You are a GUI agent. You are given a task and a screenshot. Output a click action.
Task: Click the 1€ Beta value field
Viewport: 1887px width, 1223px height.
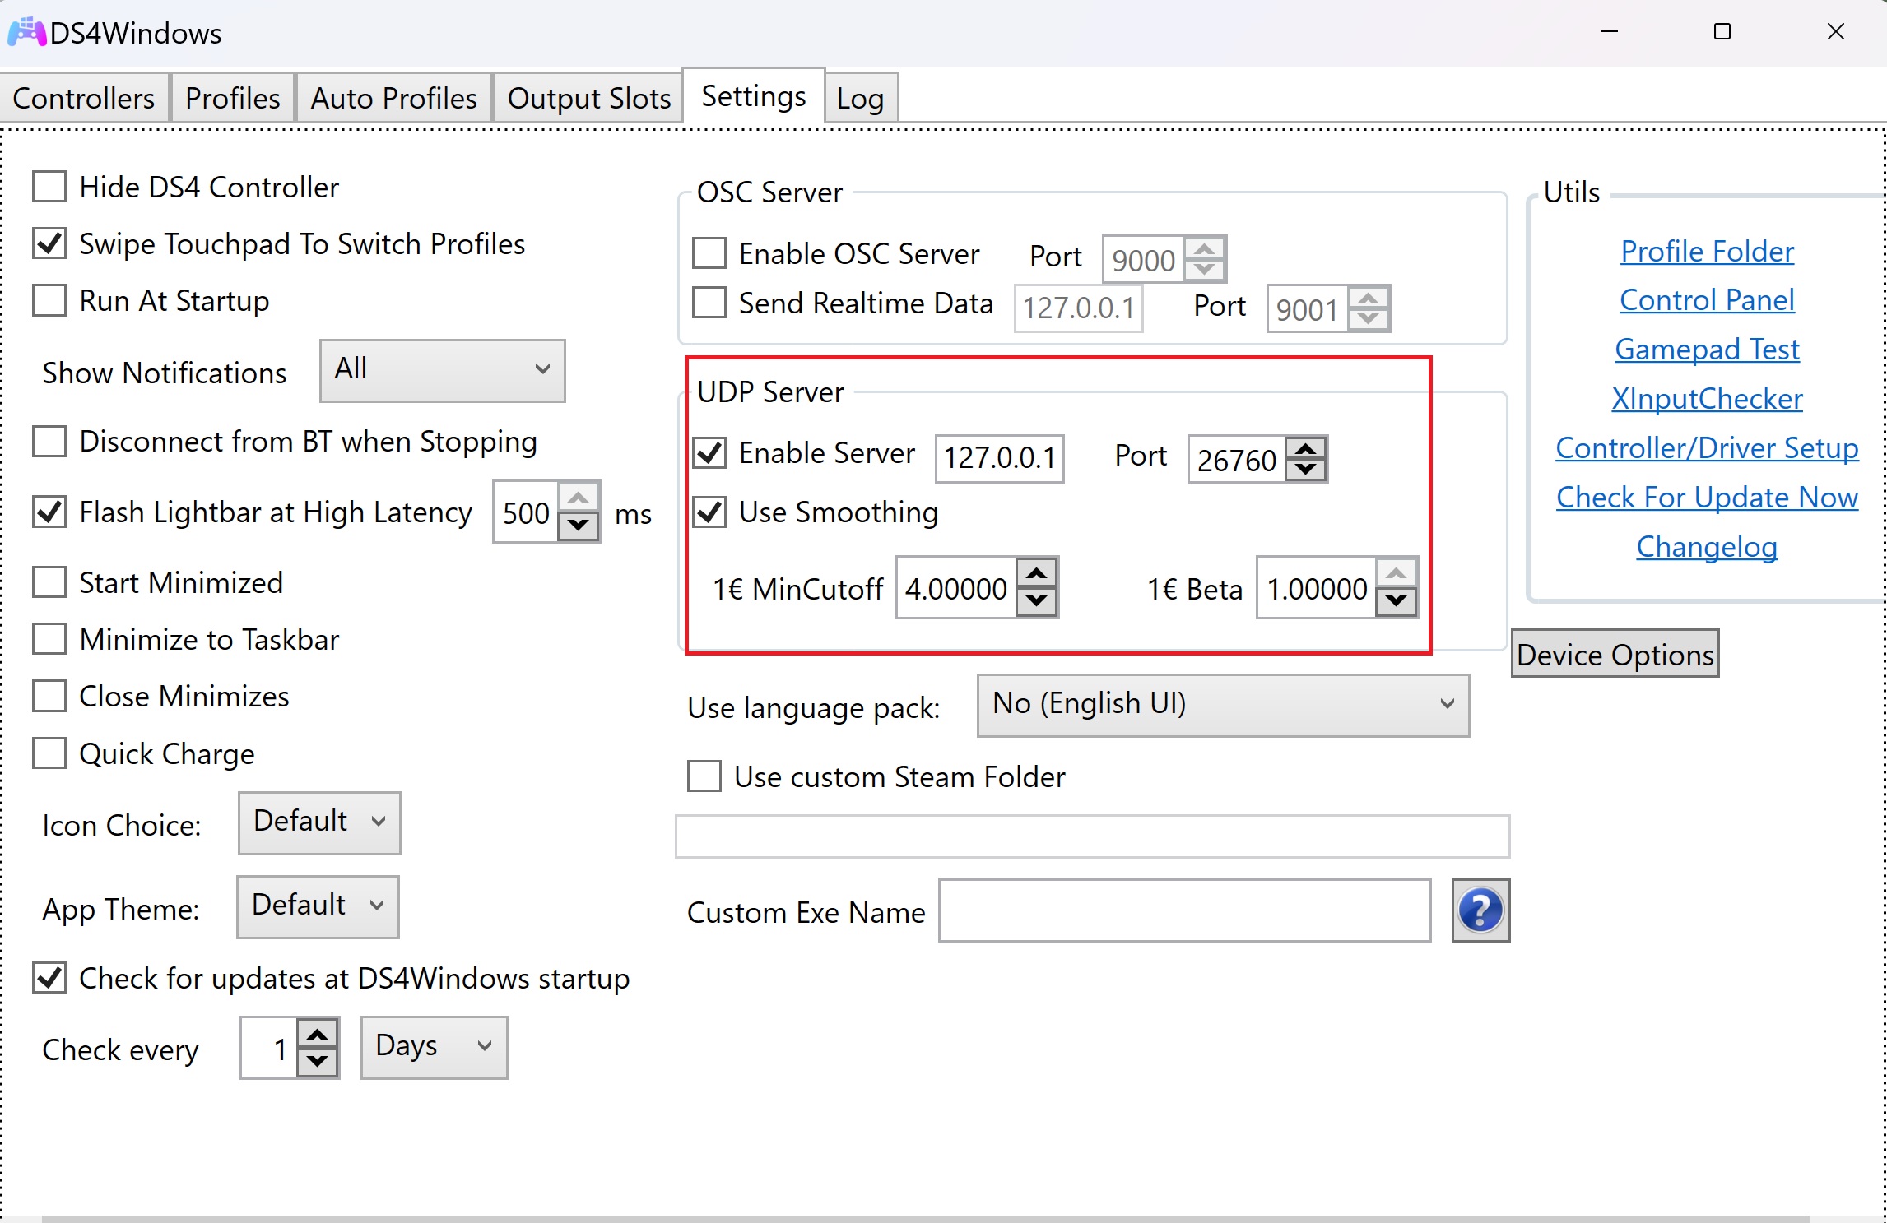[x=1317, y=588]
